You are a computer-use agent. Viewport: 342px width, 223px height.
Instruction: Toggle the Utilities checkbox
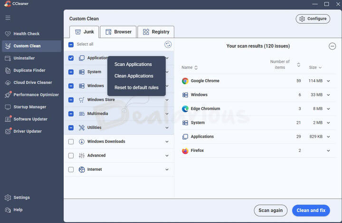tap(71, 128)
